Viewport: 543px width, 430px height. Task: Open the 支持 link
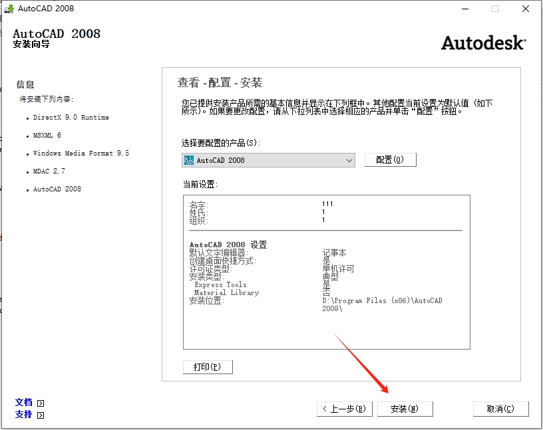tap(24, 415)
